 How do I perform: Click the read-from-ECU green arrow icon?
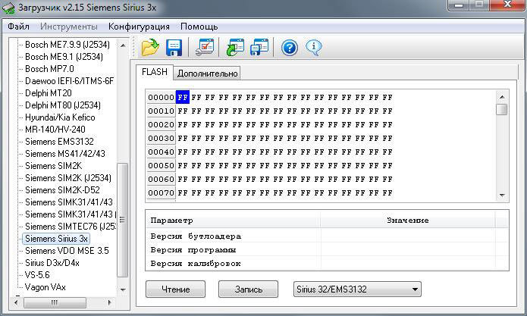(x=235, y=48)
